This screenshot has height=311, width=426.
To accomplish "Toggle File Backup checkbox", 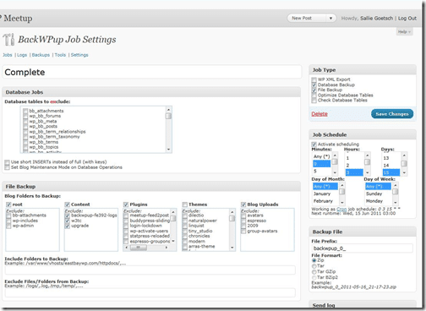I will coord(314,90).
